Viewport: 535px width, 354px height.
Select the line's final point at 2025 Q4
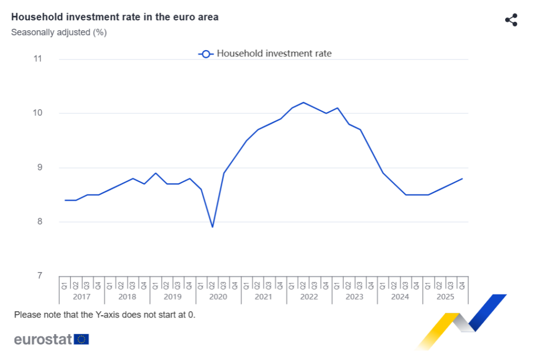tap(462, 179)
